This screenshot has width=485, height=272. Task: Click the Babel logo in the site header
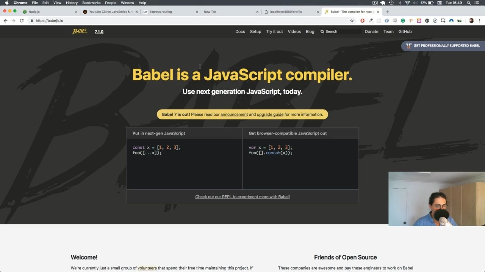point(80,31)
